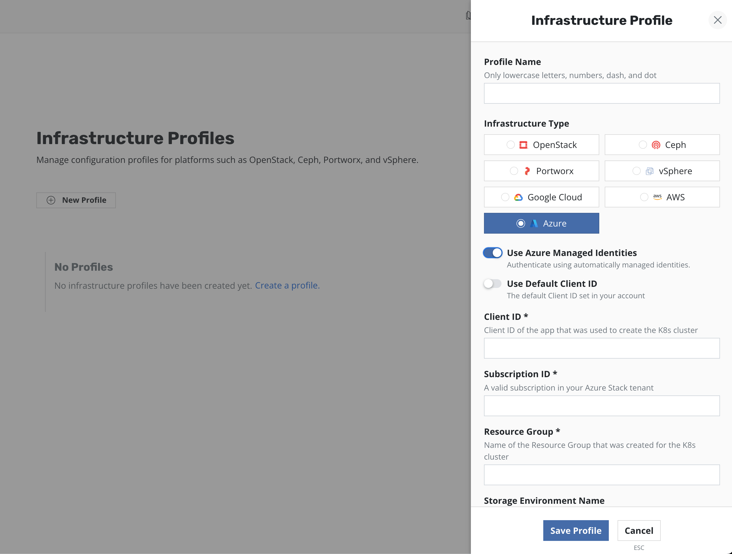Select the OpenStack radio button

pyautogui.click(x=510, y=145)
